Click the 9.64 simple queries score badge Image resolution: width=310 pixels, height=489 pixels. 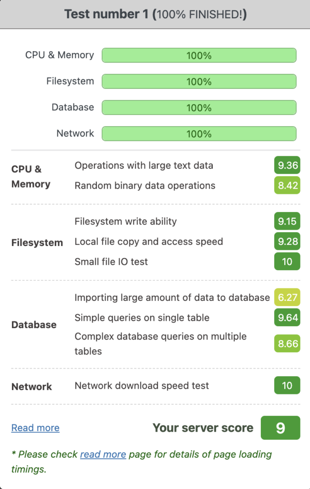(287, 318)
